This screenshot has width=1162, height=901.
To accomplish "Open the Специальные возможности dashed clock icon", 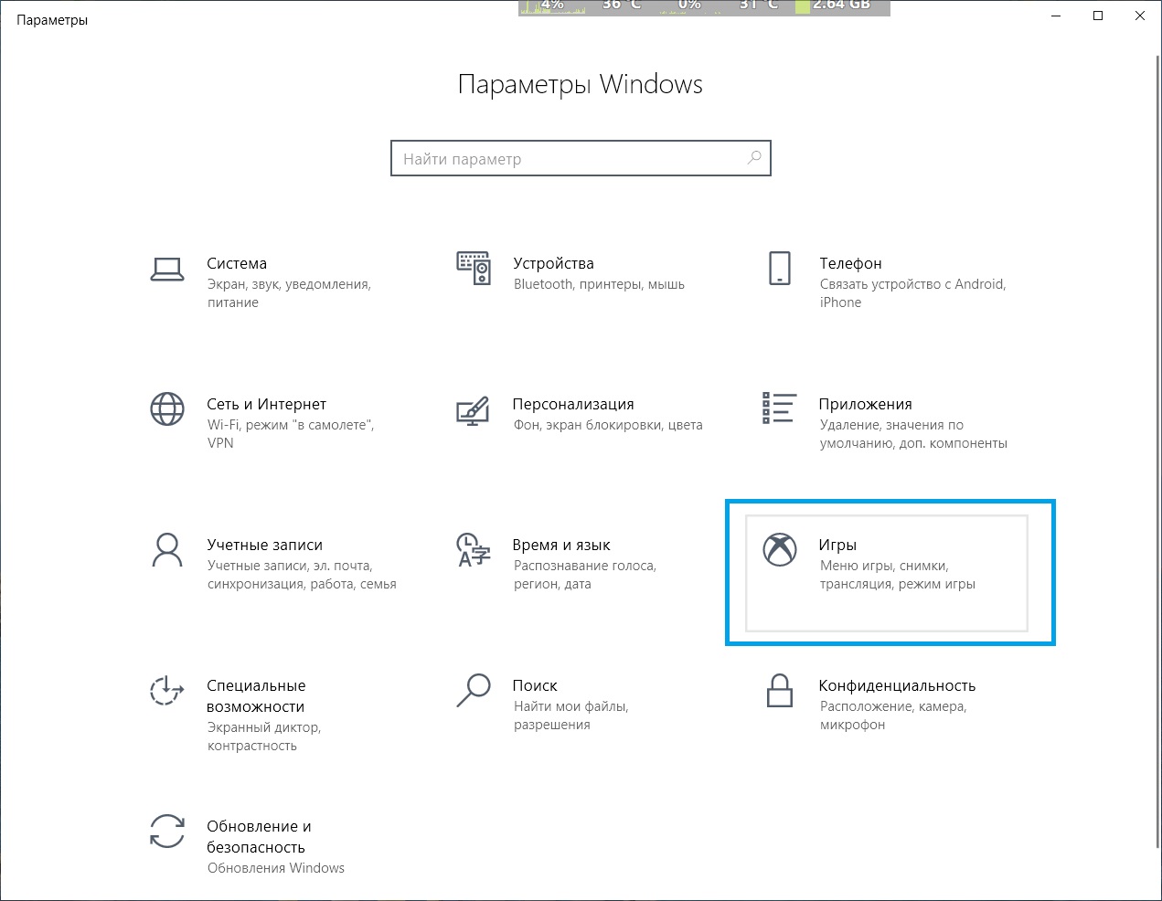I will 166,691.
